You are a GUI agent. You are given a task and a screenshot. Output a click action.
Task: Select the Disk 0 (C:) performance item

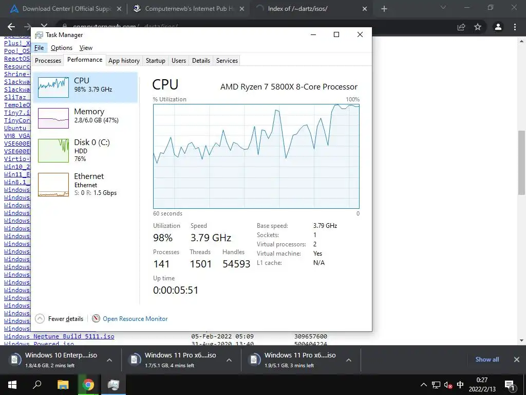pyautogui.click(x=86, y=151)
